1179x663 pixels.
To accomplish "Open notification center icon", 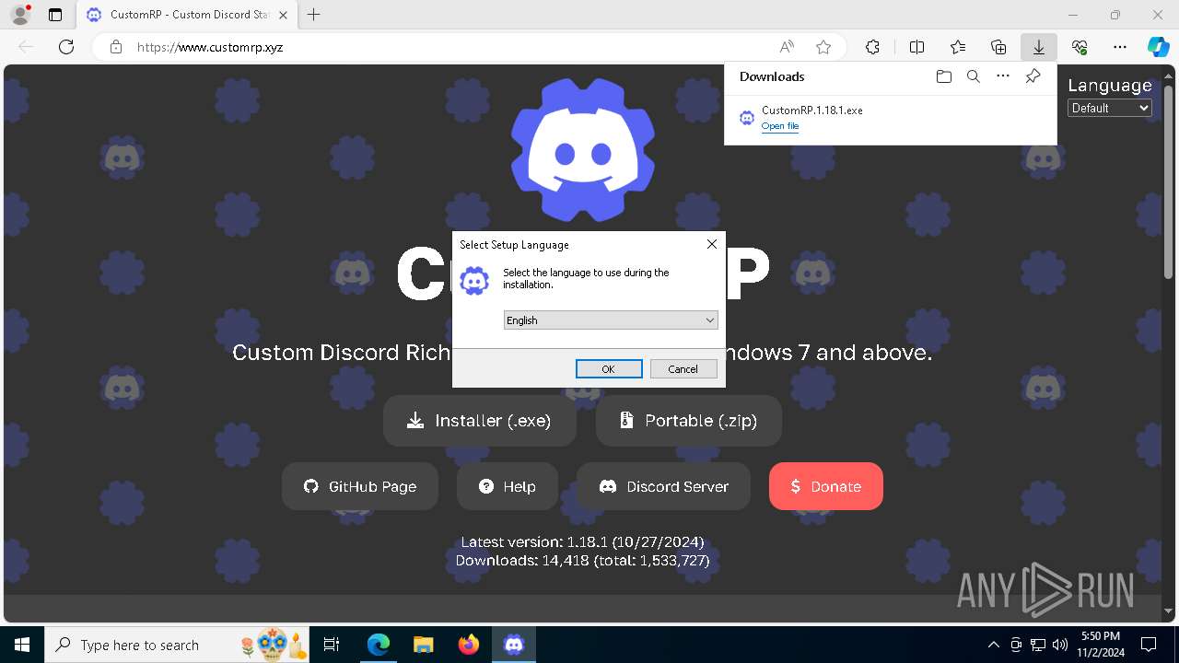I will click(1149, 645).
